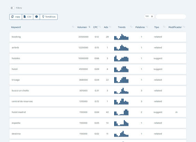Select the keyword "hotel madrid"
196x142 pixels.
tap(19, 112)
